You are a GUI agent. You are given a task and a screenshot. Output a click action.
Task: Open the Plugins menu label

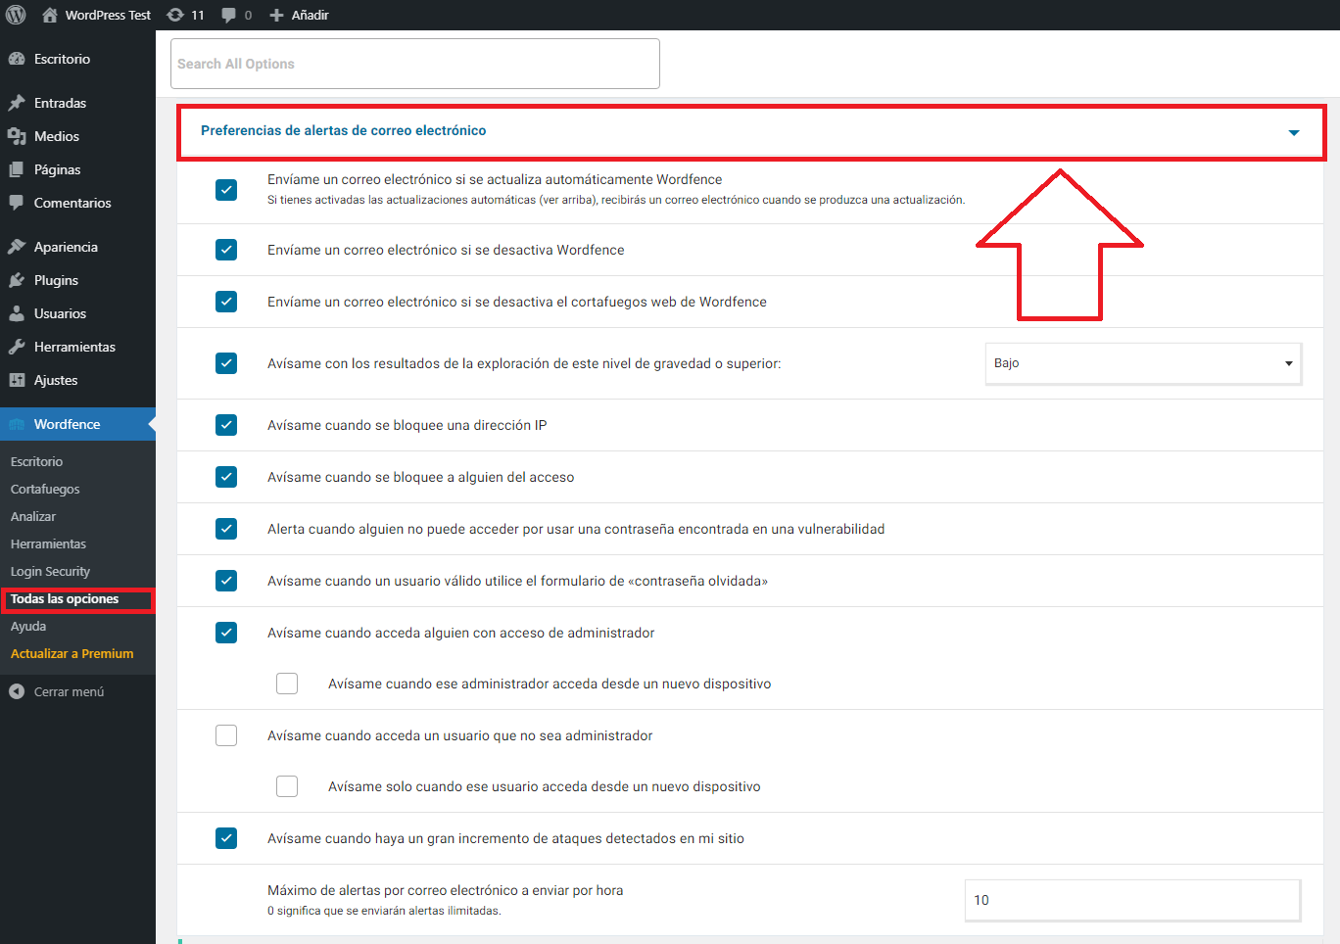click(56, 280)
